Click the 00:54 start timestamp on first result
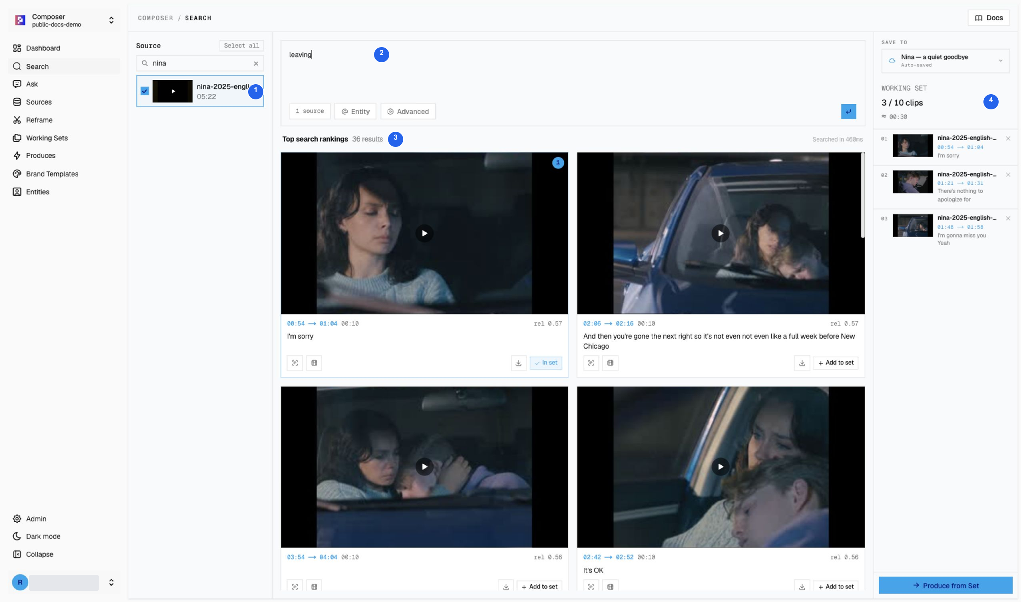The image size is (1021, 602). click(x=296, y=324)
